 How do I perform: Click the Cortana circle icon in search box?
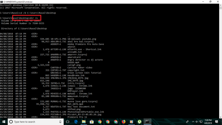[11, 122]
